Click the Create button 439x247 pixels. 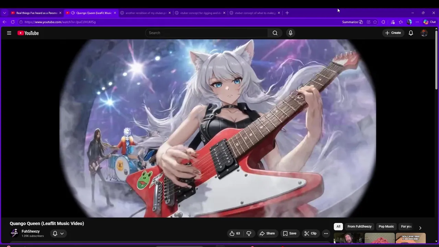coord(393,33)
